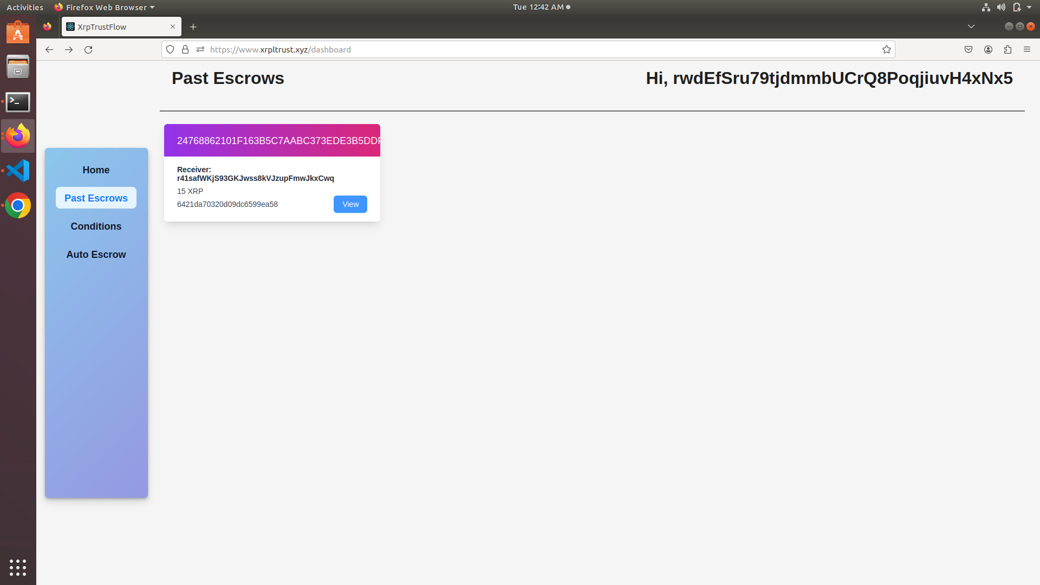Open the Firefox hamburger application menu
The width and height of the screenshot is (1040, 585).
pos(1027,49)
